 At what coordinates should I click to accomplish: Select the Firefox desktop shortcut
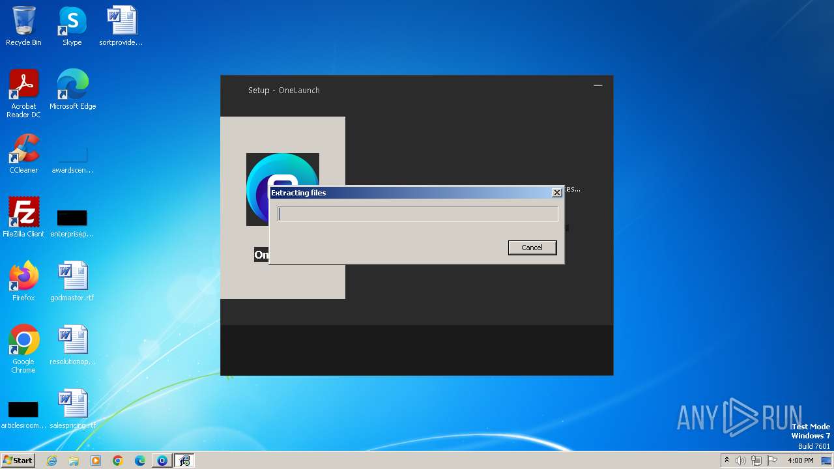coord(23,281)
